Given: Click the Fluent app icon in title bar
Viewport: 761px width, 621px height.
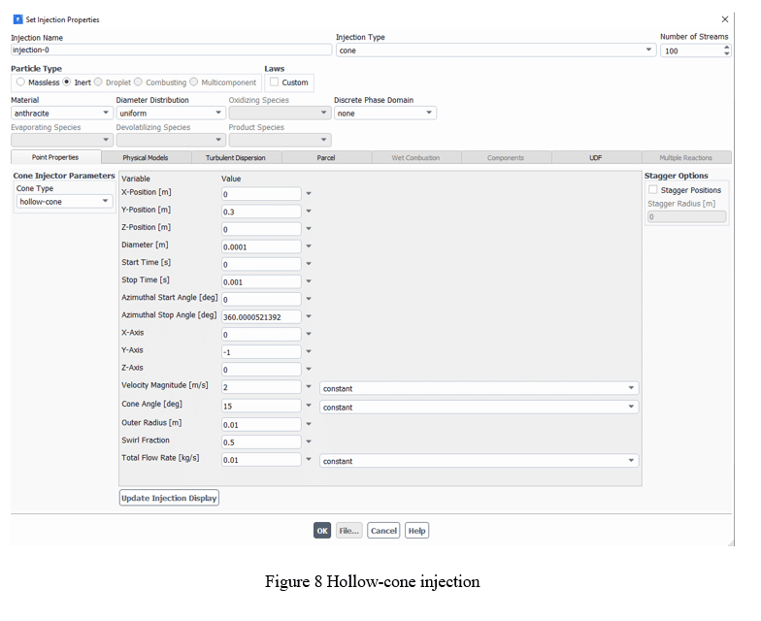Looking at the screenshot, I should click(17, 19).
